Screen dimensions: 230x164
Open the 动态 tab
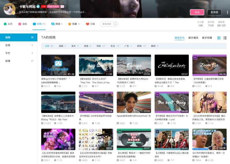point(22,24)
